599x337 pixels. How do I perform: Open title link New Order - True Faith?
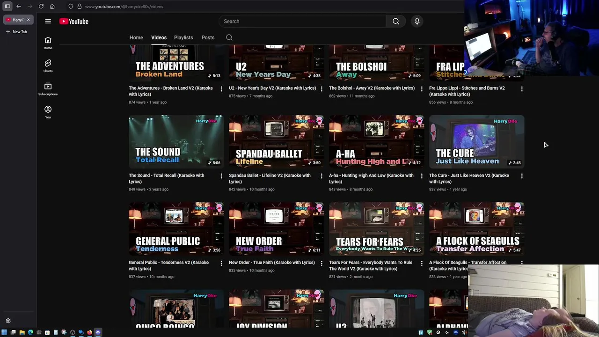click(x=272, y=263)
